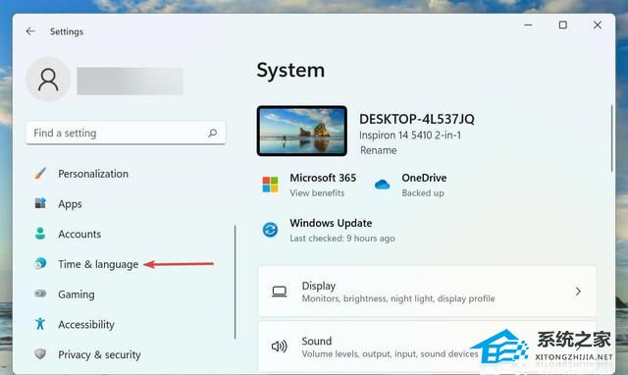Screen dimensions: 628x375
Task: Click the Personalization paintbrush icon
Action: pos(40,174)
